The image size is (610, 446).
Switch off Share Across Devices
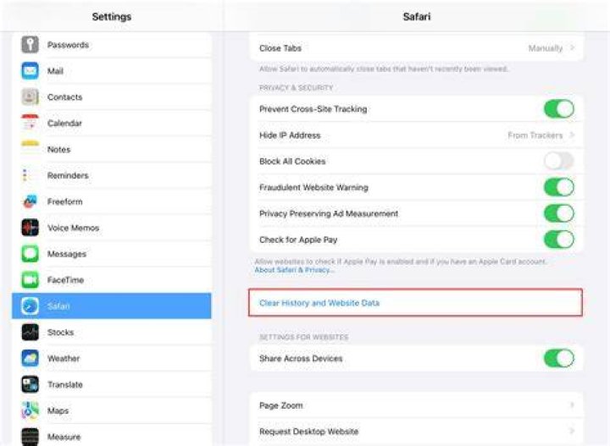(x=559, y=358)
